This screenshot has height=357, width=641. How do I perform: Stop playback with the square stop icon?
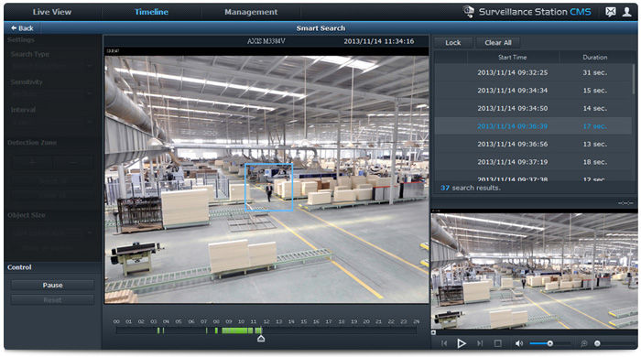tap(497, 343)
